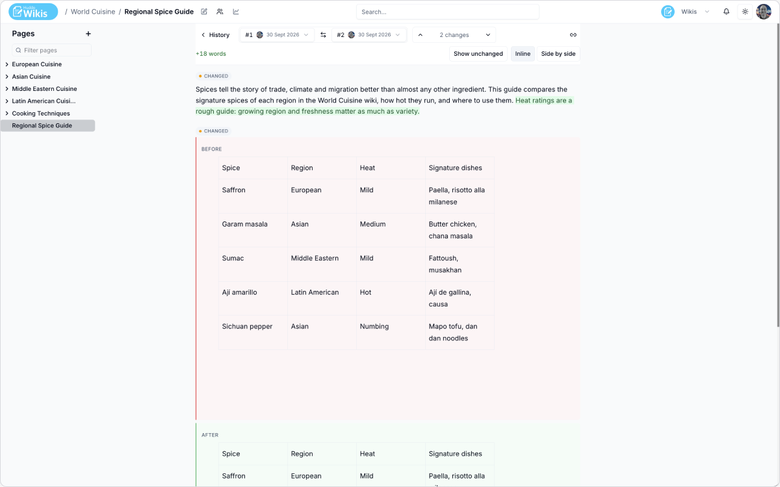Viewport: 780px width, 487px height.
Task: Copy link to this comparison
Action: (573, 35)
